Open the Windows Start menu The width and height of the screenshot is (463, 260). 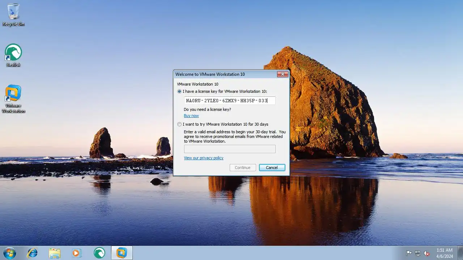point(9,253)
